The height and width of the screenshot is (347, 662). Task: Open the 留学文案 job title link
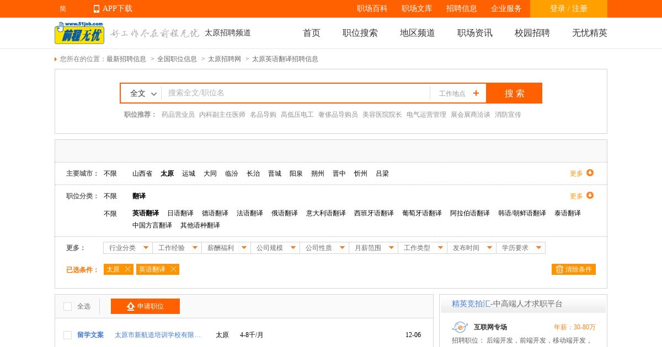click(90, 335)
